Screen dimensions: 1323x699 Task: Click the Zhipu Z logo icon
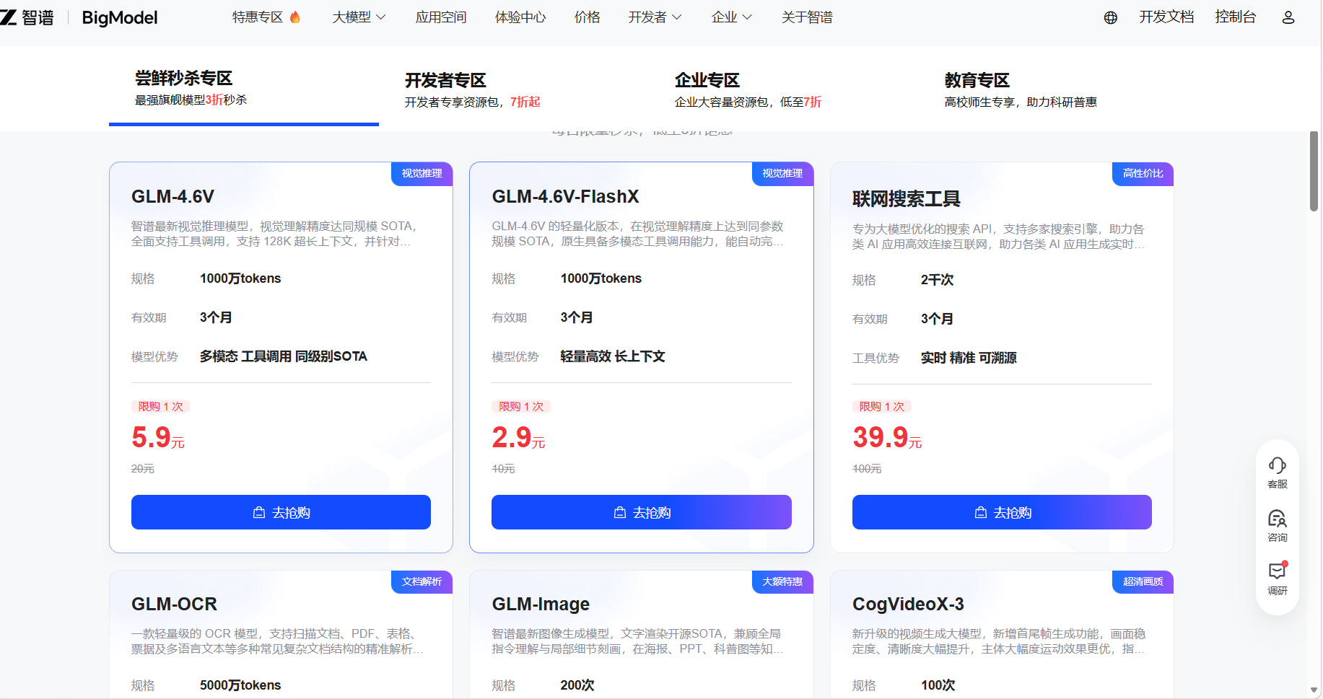coord(8,17)
